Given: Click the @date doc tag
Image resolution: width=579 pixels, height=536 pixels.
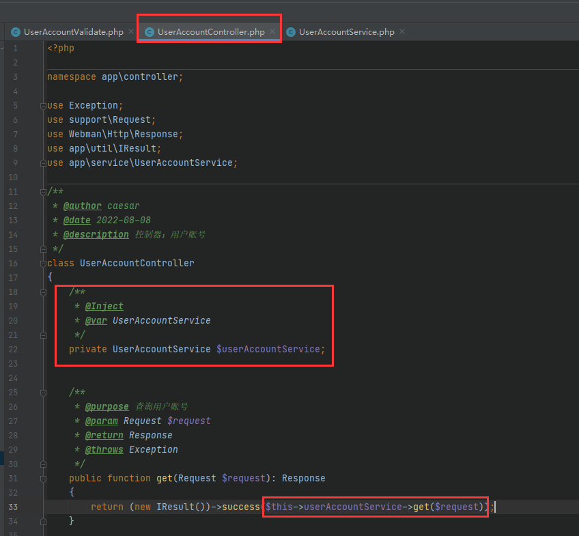Looking at the screenshot, I should tap(76, 220).
